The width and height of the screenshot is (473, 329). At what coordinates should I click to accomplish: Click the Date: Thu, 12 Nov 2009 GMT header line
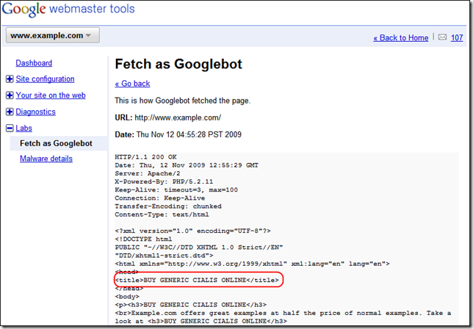(187, 165)
